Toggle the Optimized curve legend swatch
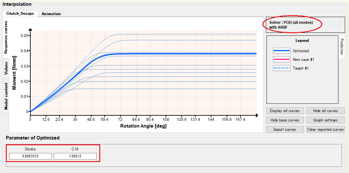The height and width of the screenshot is (173, 349). (x=281, y=51)
